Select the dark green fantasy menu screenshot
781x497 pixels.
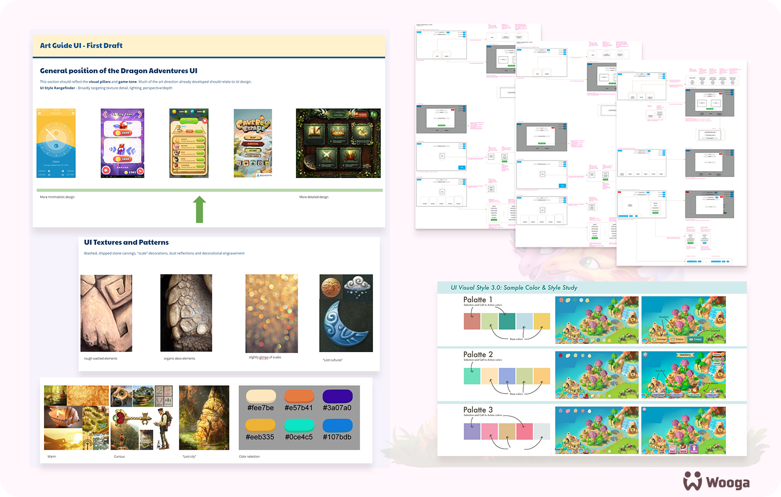pyautogui.click(x=338, y=143)
